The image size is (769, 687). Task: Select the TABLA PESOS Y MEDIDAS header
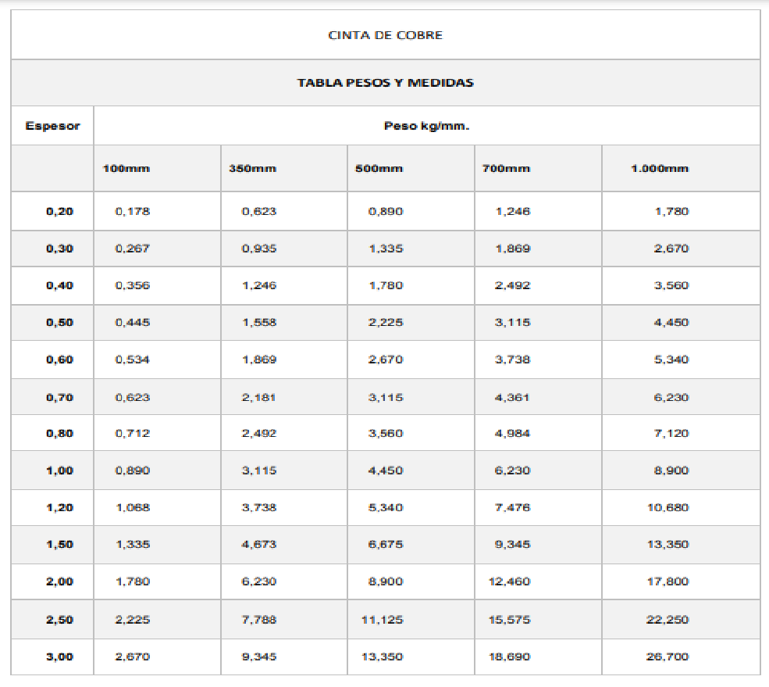point(385,82)
